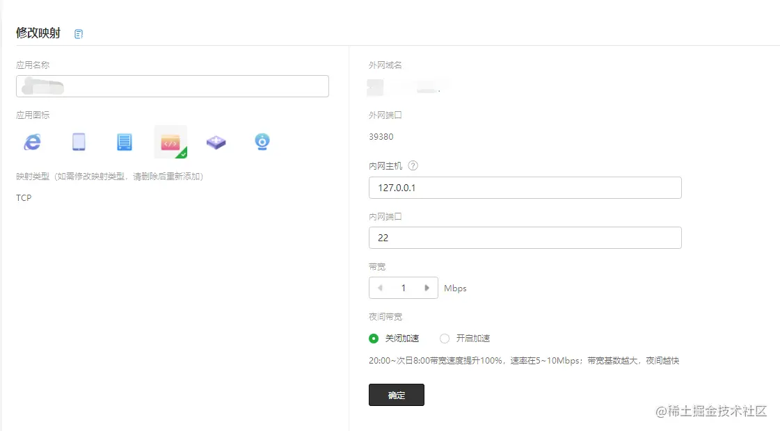Select the 关闭加速 radio button

(374, 339)
